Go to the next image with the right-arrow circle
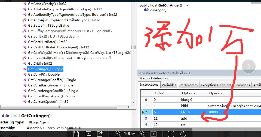The height and width of the screenshot is (137, 261). click(249, 66)
